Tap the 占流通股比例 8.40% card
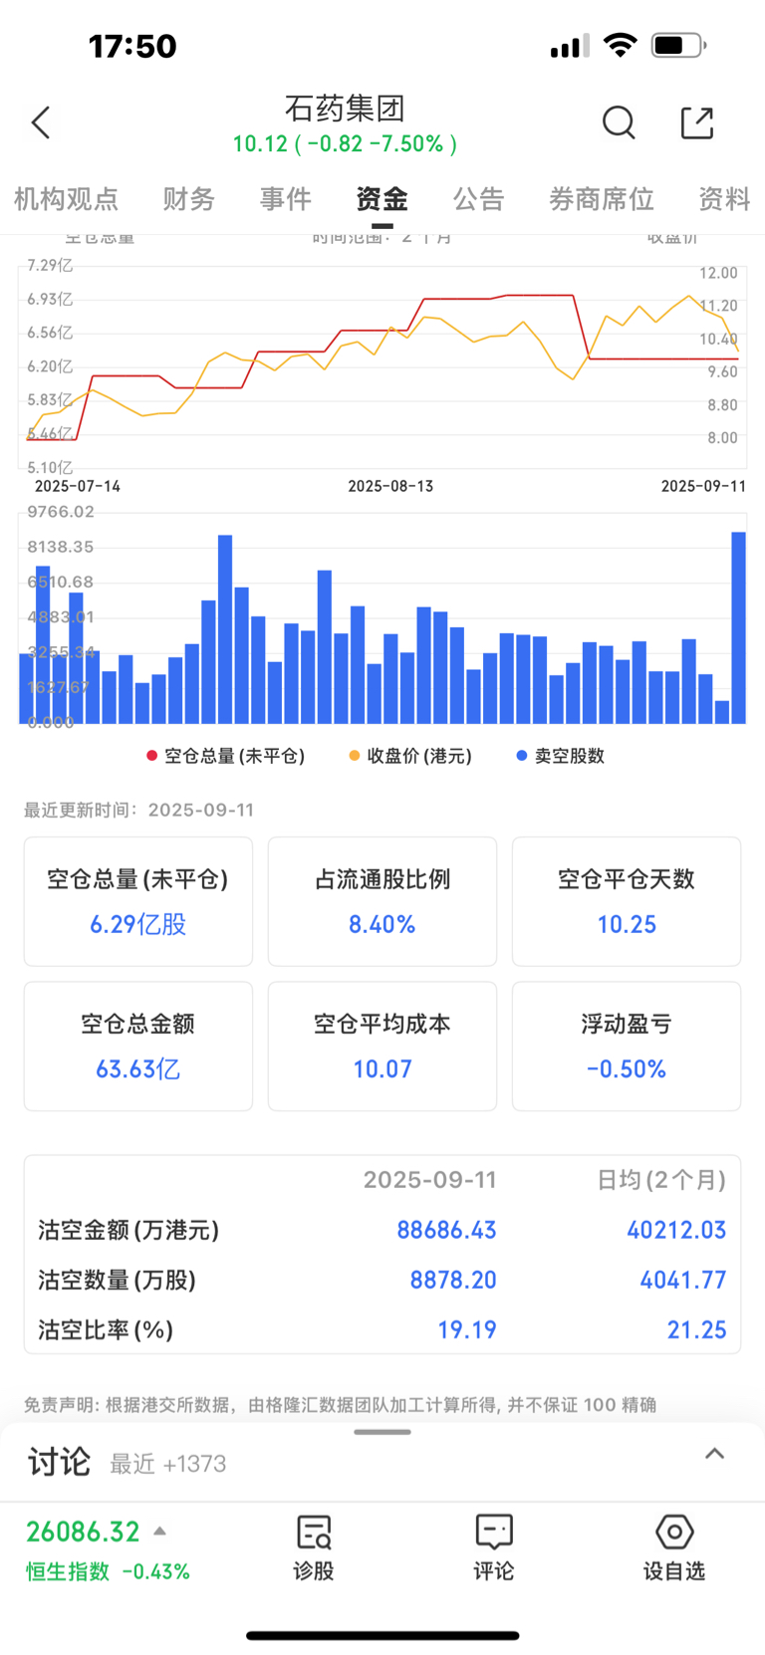Image resolution: width=765 pixels, height=1655 pixels. pyautogui.click(x=382, y=901)
